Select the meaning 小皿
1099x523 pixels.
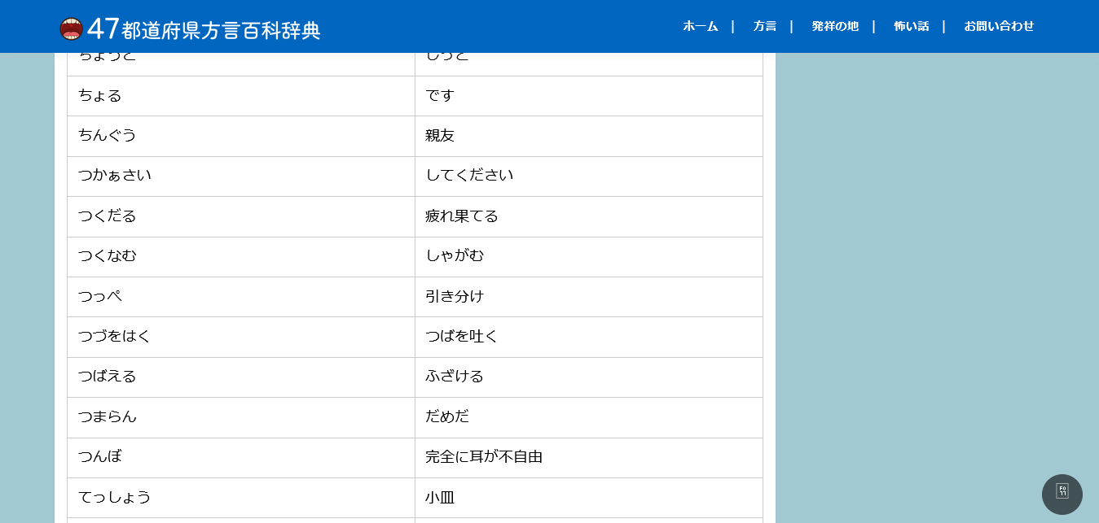(x=440, y=498)
